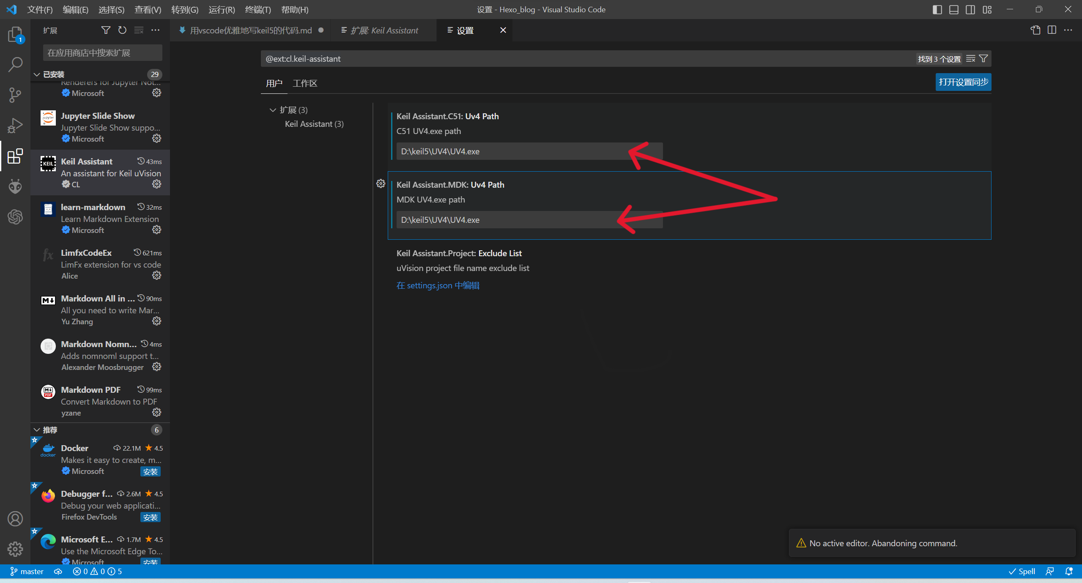
Task: Toggle the bottom panel layout button
Action: 953,9
